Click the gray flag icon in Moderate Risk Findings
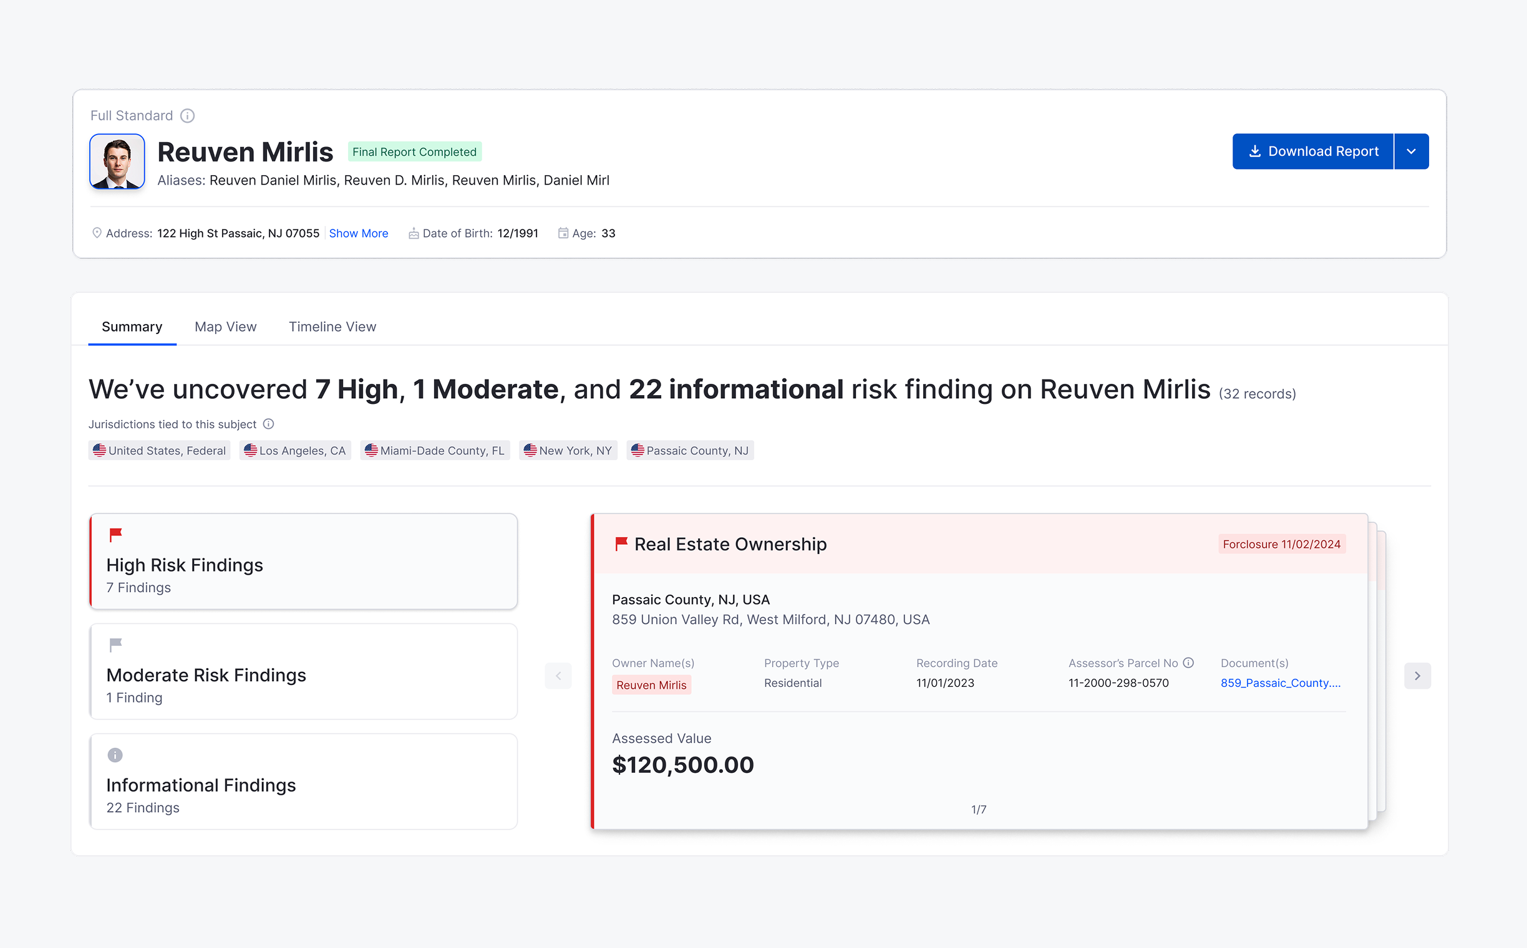This screenshot has width=1527, height=948. point(115,644)
